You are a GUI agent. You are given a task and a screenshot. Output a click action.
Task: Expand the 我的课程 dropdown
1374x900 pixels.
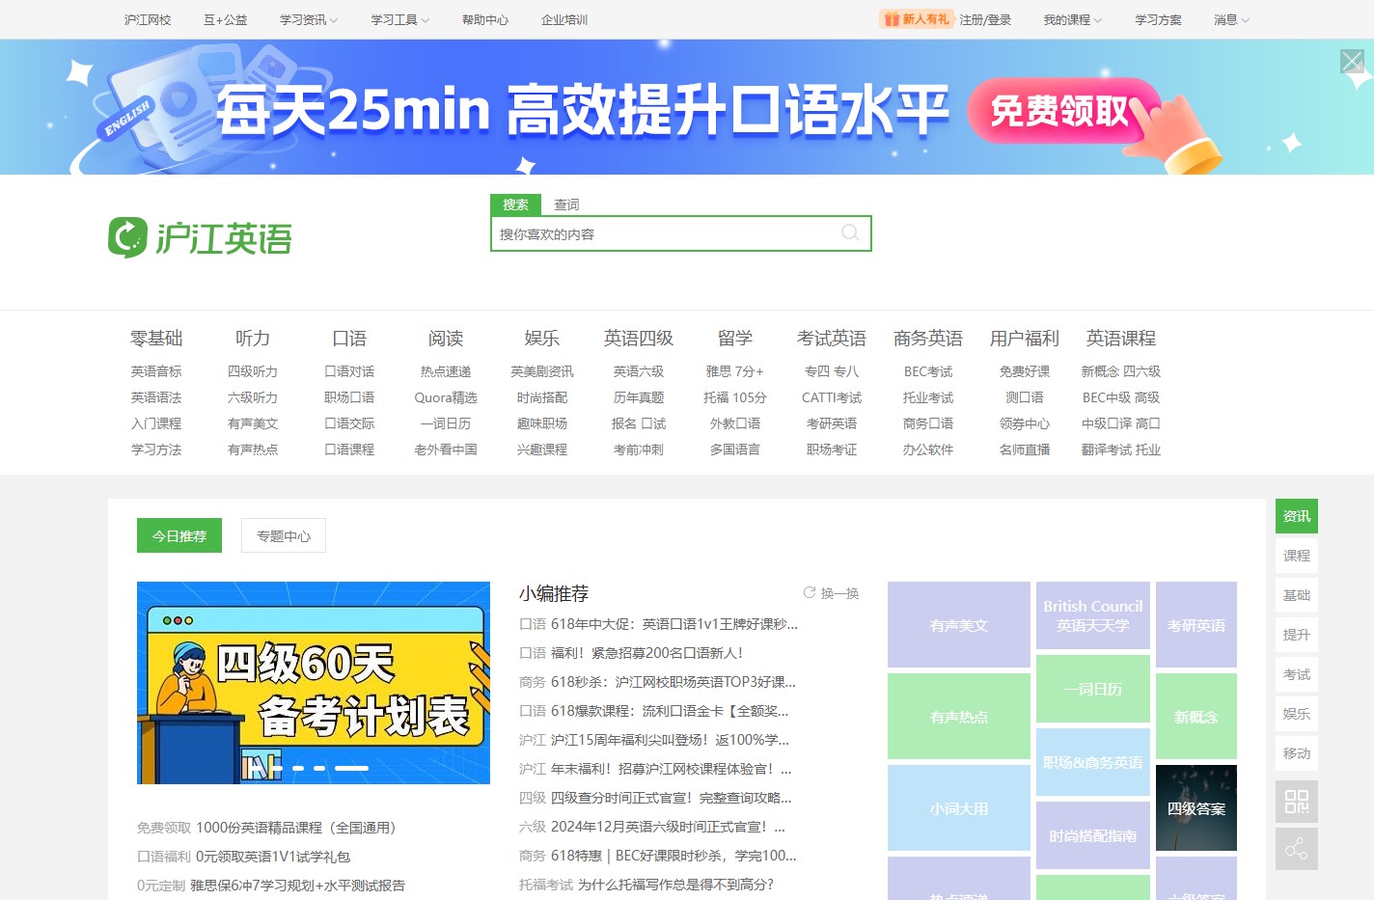point(1072,19)
